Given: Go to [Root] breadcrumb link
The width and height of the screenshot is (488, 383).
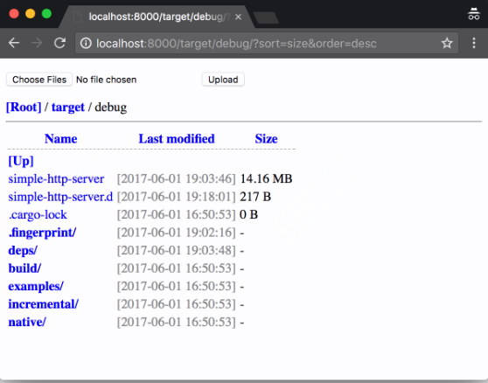Looking at the screenshot, I should (x=24, y=107).
